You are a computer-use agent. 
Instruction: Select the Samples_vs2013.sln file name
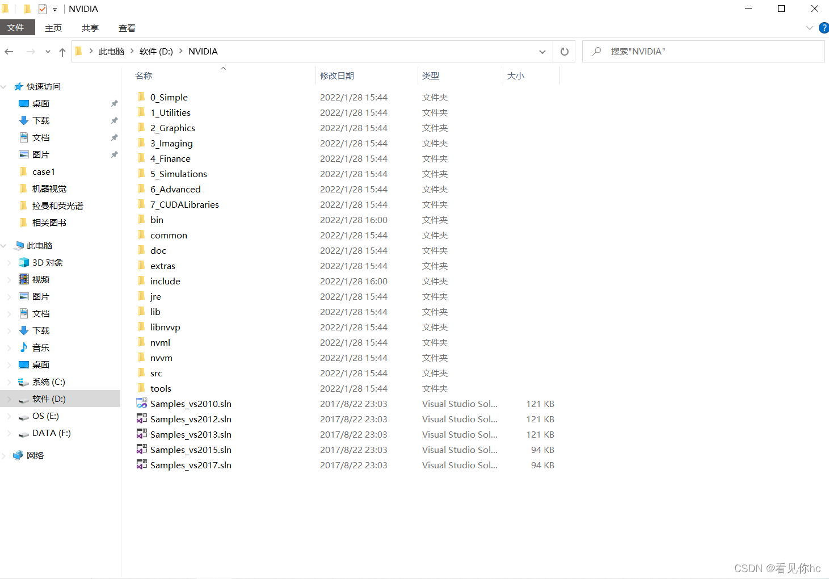[191, 434]
